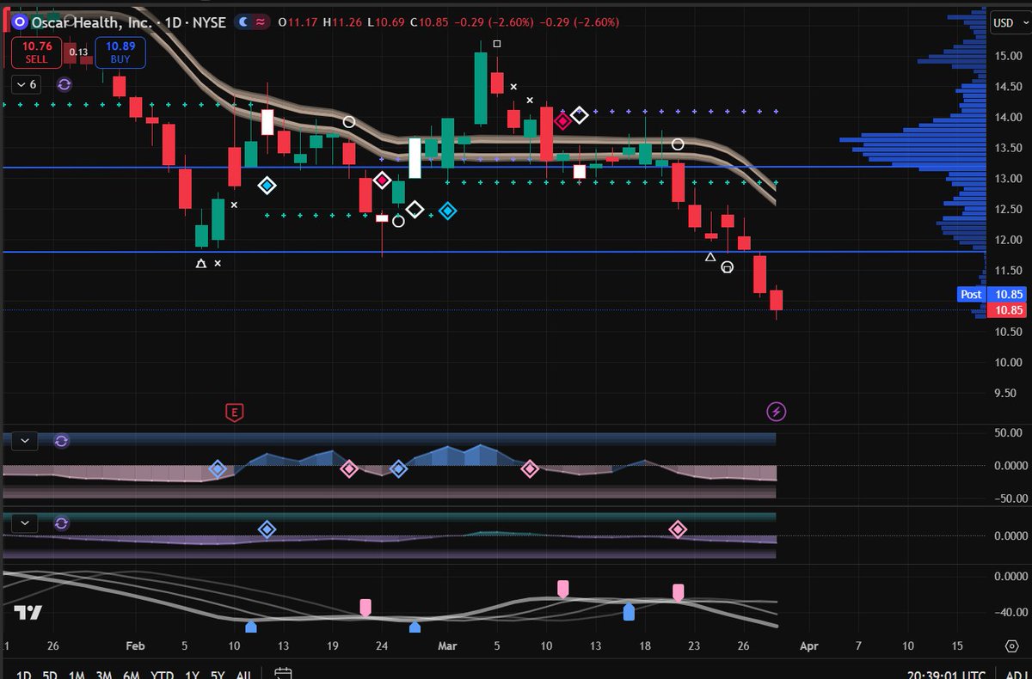This screenshot has height=679, width=1032.
Task: Click blue diamond in first oscillator near Feb 7
Action: [x=218, y=469]
